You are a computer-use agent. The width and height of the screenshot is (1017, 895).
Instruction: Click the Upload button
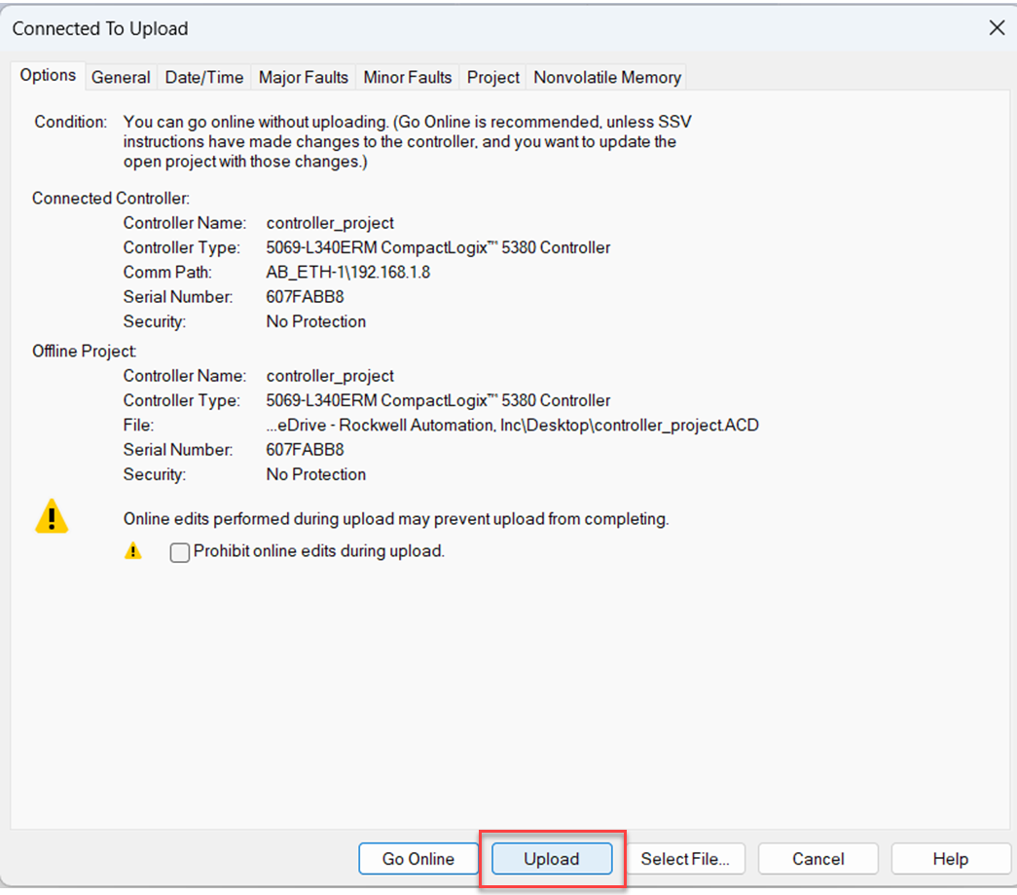tap(552, 859)
